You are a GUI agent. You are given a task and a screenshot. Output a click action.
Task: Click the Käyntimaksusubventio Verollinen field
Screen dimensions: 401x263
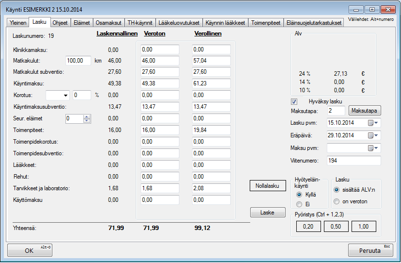click(211, 107)
